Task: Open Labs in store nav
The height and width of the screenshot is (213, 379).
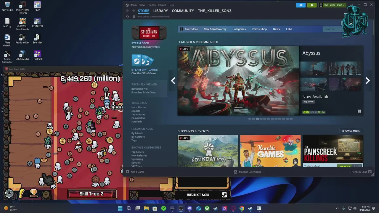Action: tap(289, 29)
